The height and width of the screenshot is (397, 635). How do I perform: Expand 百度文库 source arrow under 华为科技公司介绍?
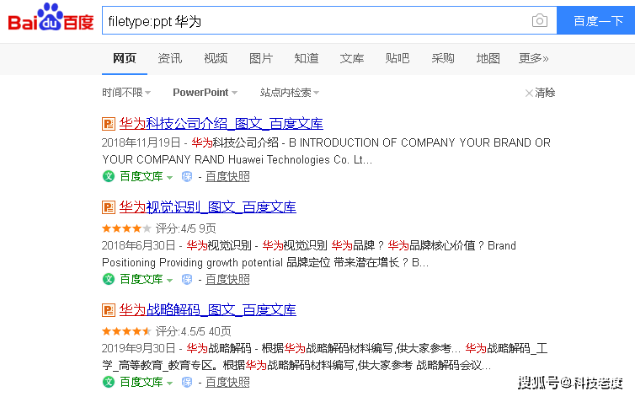point(169,177)
